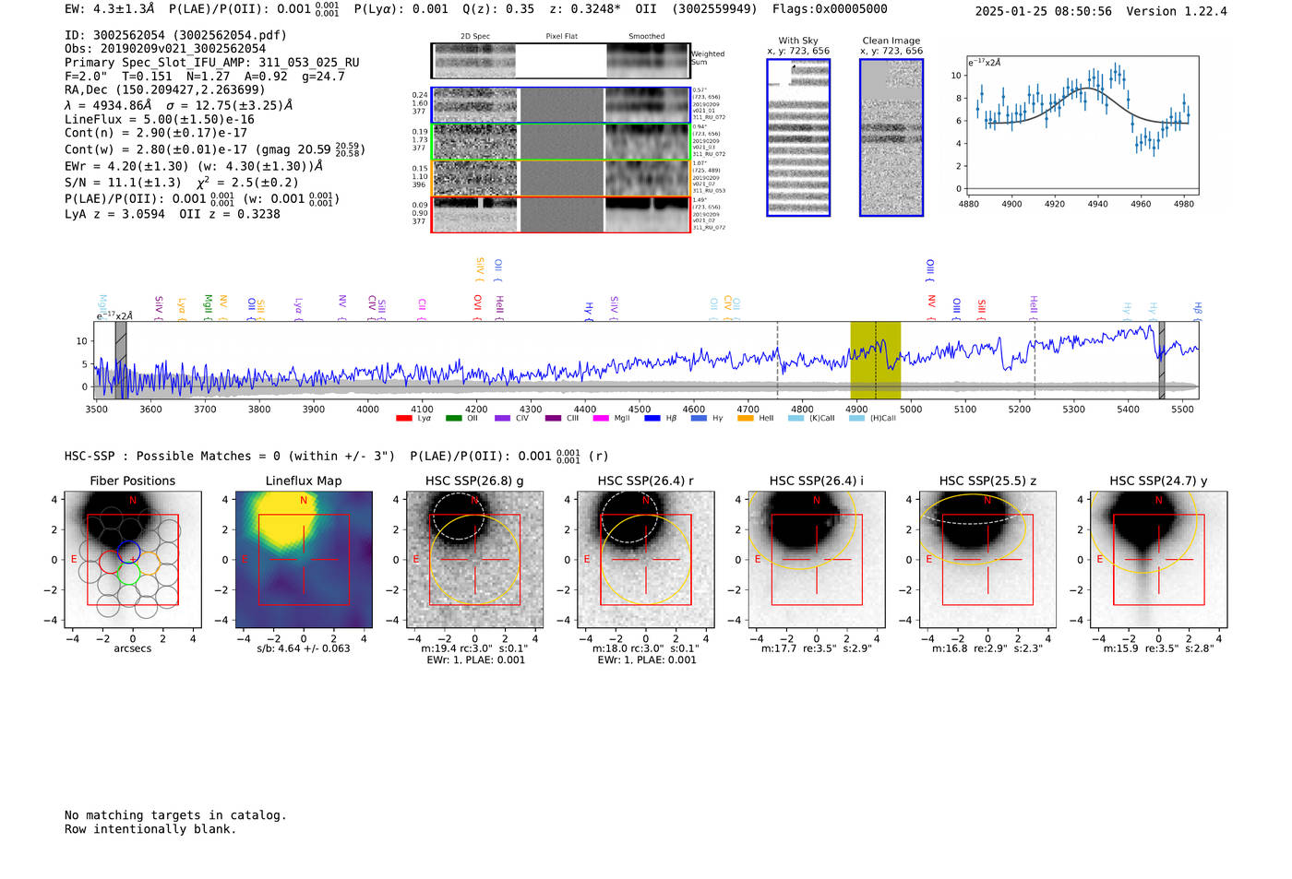The image size is (1292, 879).
Task: Select the violet CIV legend swatch
Action: pos(502,418)
